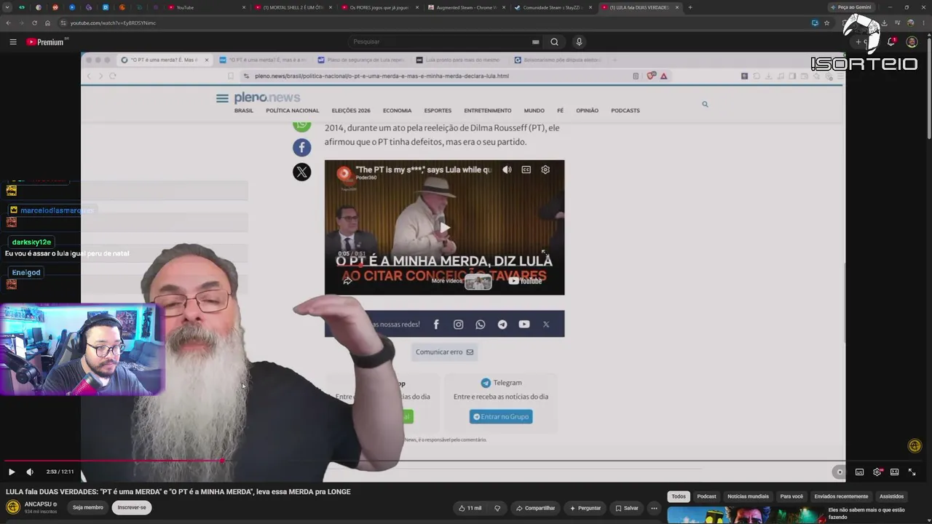Like the video with 11 mil likes
The height and width of the screenshot is (524, 932).
point(470,508)
